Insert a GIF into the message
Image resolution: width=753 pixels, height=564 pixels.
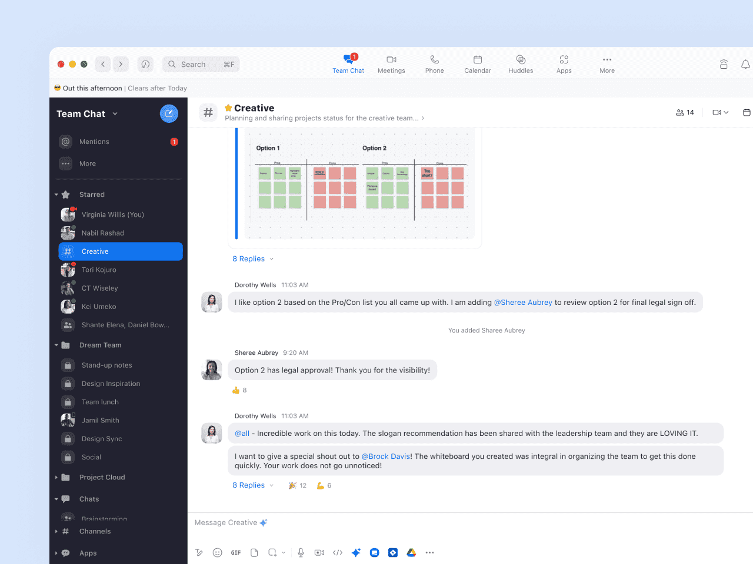point(235,552)
